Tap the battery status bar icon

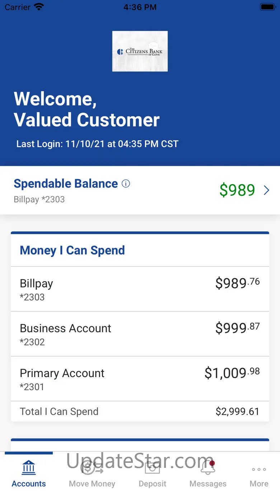coord(267,7)
